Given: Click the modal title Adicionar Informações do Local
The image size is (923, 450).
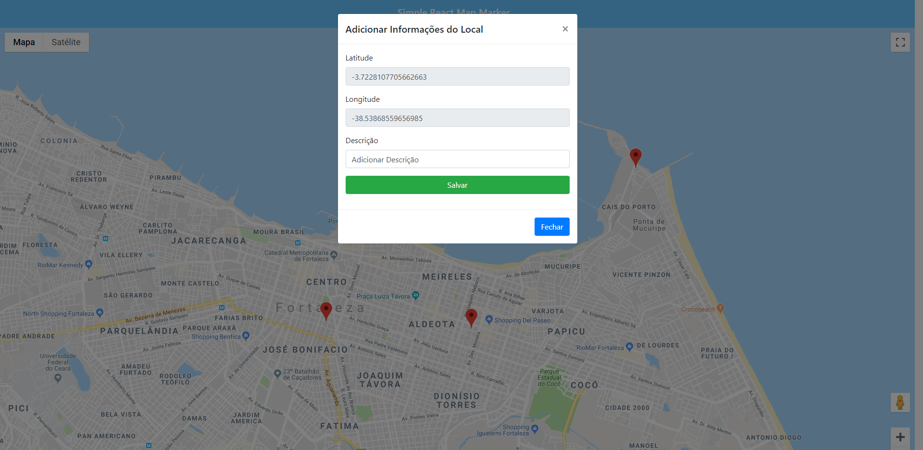Looking at the screenshot, I should click(x=414, y=29).
